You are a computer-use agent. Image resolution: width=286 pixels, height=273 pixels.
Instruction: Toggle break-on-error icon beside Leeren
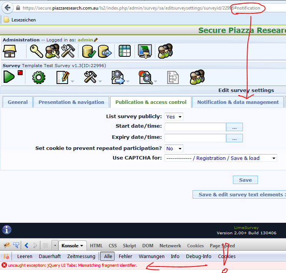click(7, 256)
